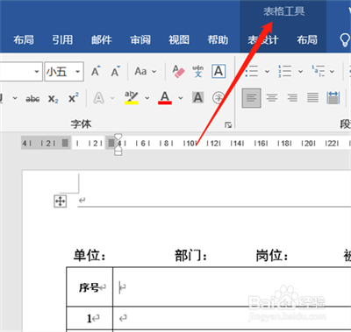Expand multilevel list dropdown
This screenshot has width=351, height=332.
point(332,71)
